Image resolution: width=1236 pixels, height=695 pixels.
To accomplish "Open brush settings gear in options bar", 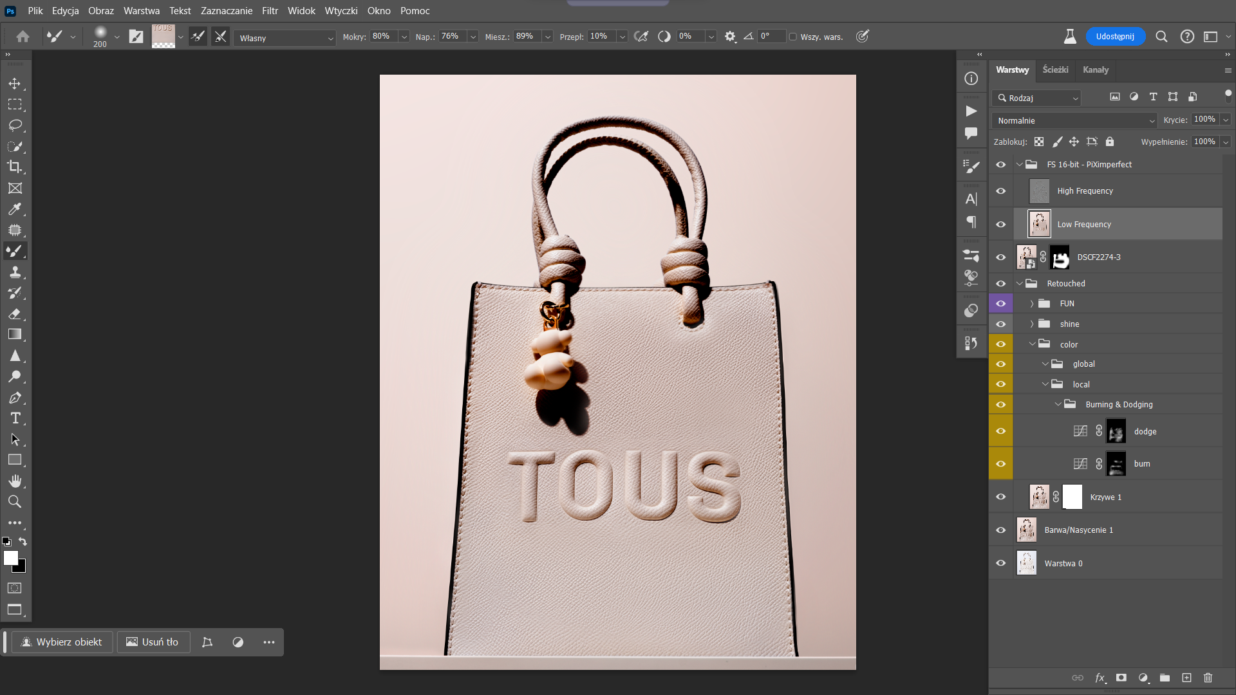I will point(730,37).
